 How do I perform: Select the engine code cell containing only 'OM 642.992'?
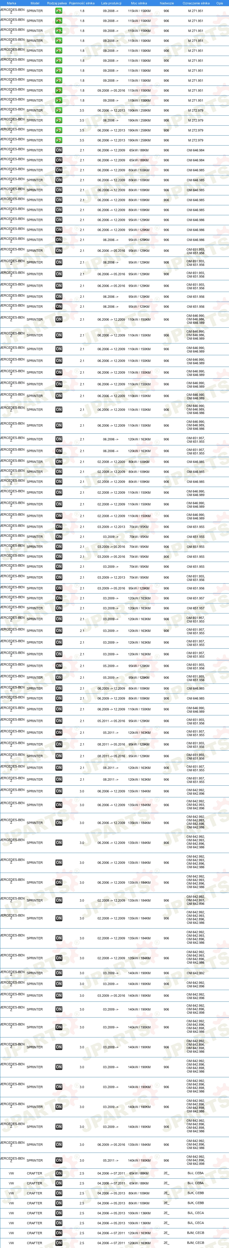pyautogui.click(x=196, y=973)
